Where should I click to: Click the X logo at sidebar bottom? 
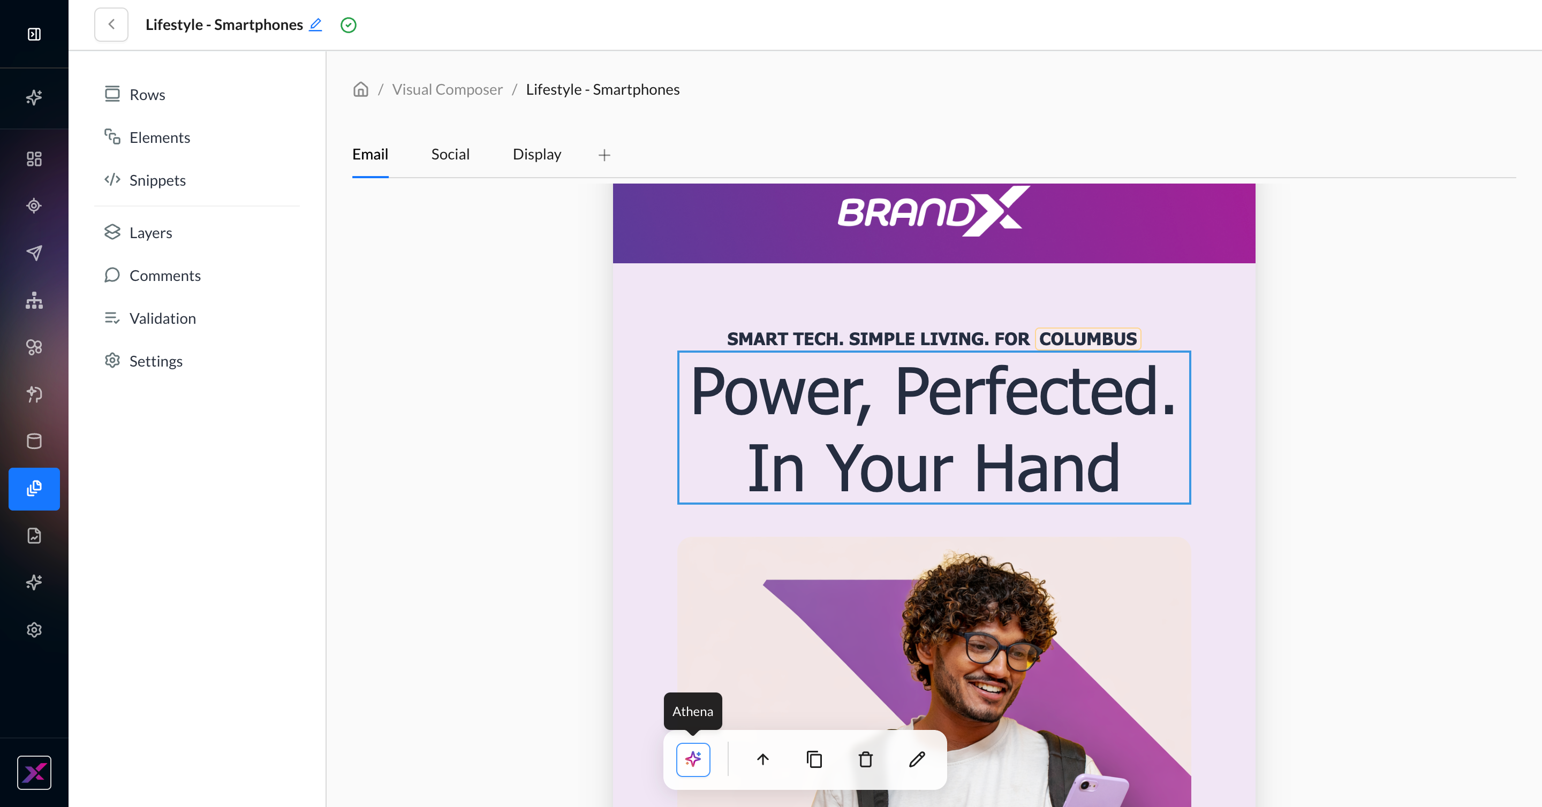(34, 772)
